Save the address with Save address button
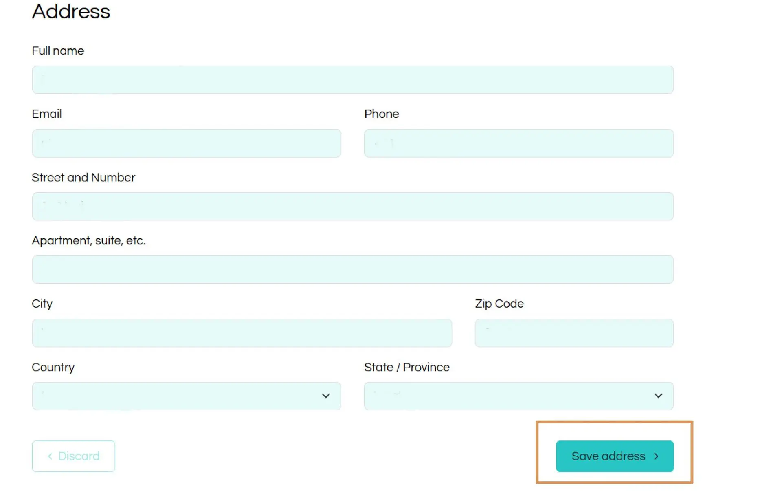The height and width of the screenshot is (491, 782). coord(615,456)
